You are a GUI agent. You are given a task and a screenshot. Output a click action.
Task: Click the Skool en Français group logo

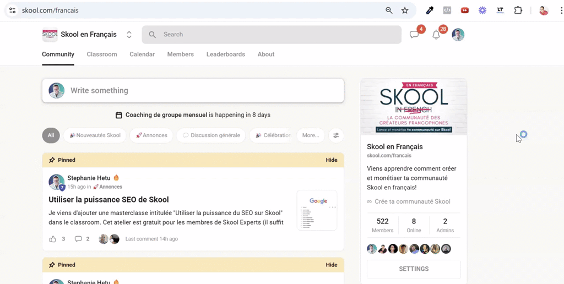(x=50, y=35)
